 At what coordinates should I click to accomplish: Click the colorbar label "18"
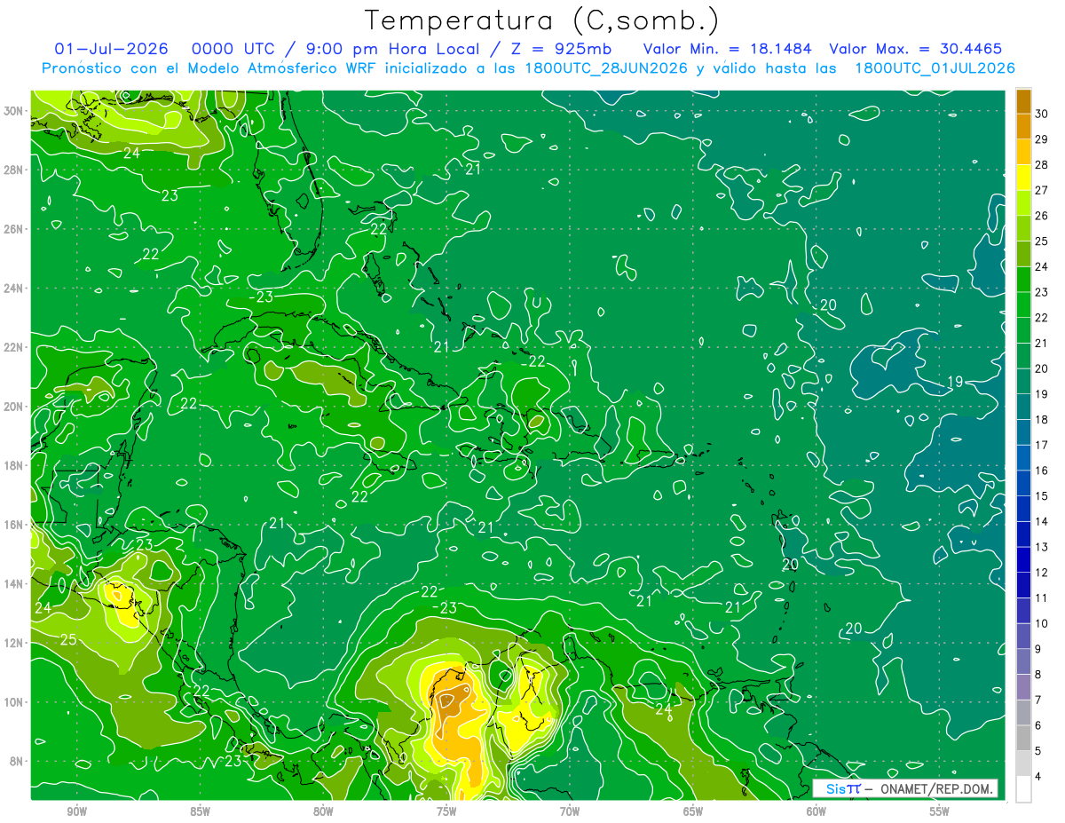tap(1042, 419)
